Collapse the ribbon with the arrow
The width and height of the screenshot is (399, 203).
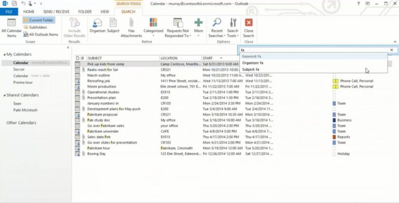(395, 41)
